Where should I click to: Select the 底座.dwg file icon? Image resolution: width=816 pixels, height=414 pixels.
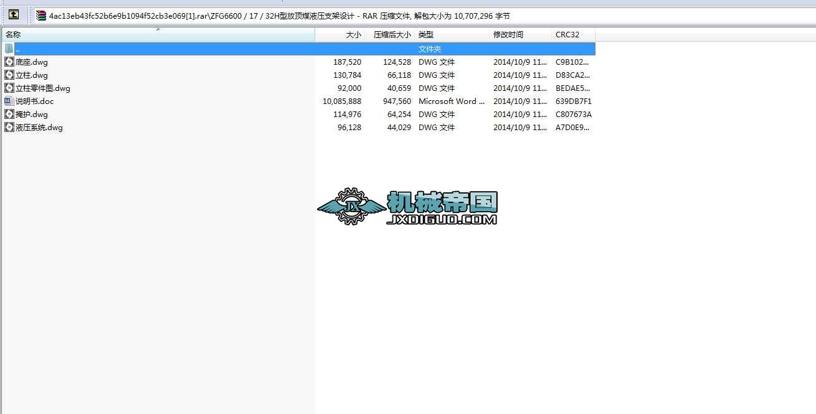click(x=9, y=62)
